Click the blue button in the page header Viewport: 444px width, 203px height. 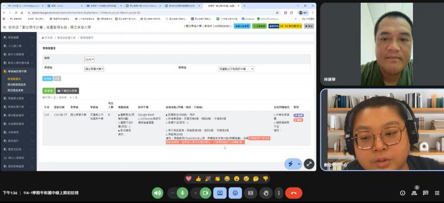(242, 26)
